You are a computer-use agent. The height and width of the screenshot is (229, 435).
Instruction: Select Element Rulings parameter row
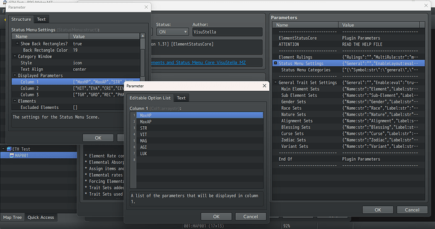[x=349, y=57]
